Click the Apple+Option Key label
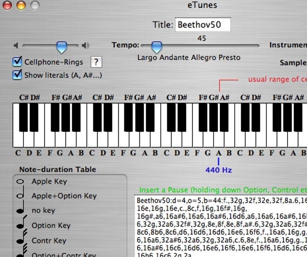 (x=64, y=196)
